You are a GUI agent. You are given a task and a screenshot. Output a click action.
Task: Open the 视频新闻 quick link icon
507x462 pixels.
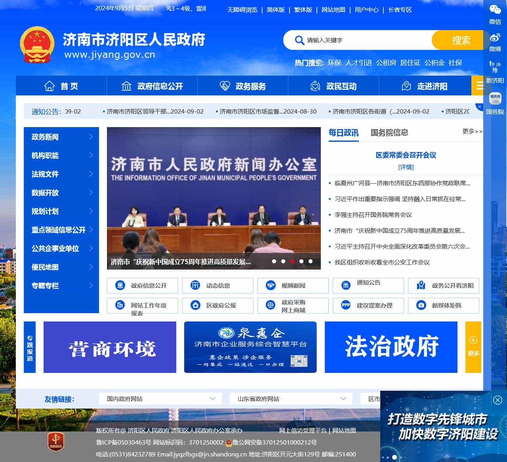click(271, 285)
